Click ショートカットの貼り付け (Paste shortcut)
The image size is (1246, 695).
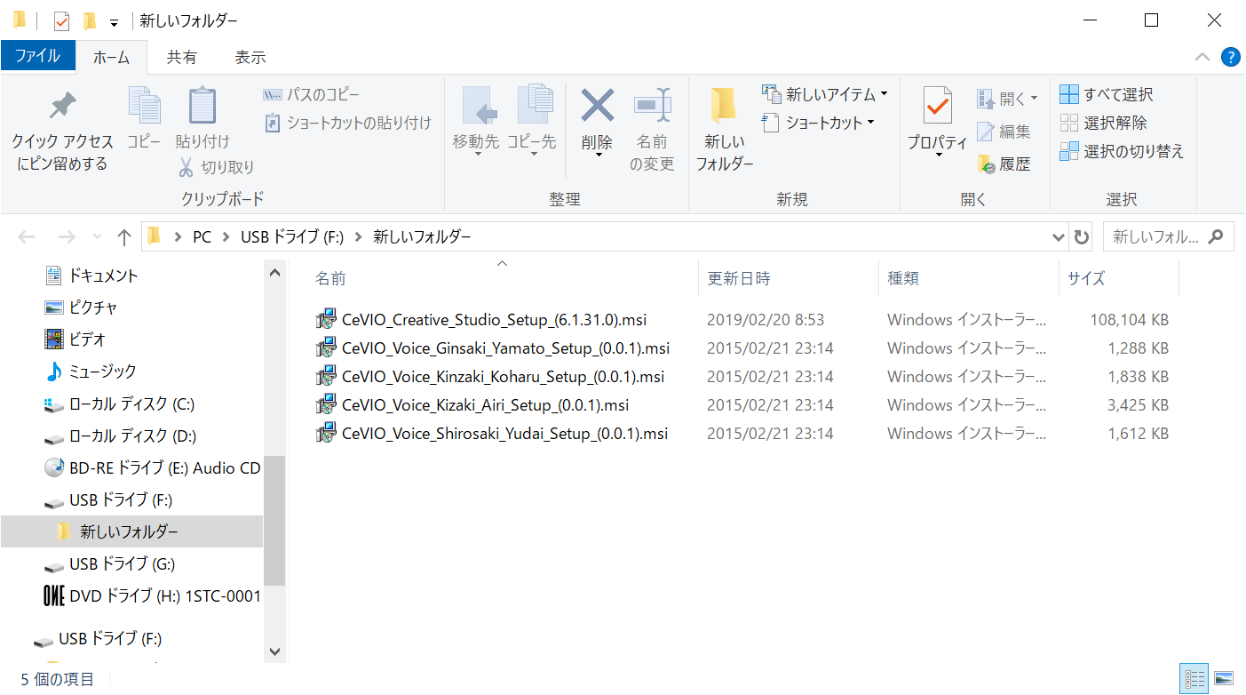click(x=348, y=123)
